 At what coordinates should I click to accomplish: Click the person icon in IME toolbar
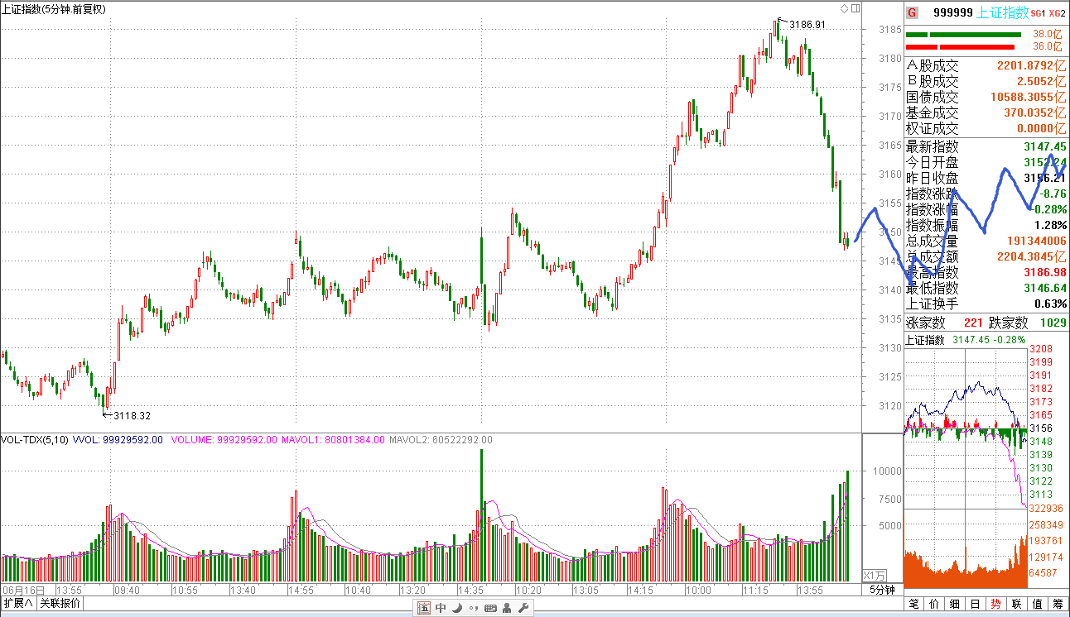point(506,609)
